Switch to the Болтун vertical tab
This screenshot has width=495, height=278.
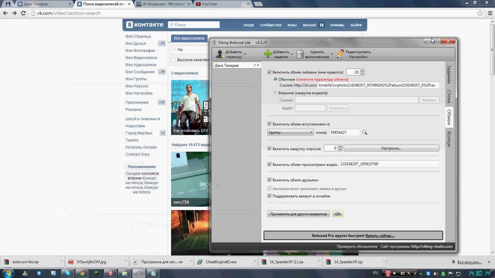click(x=449, y=139)
